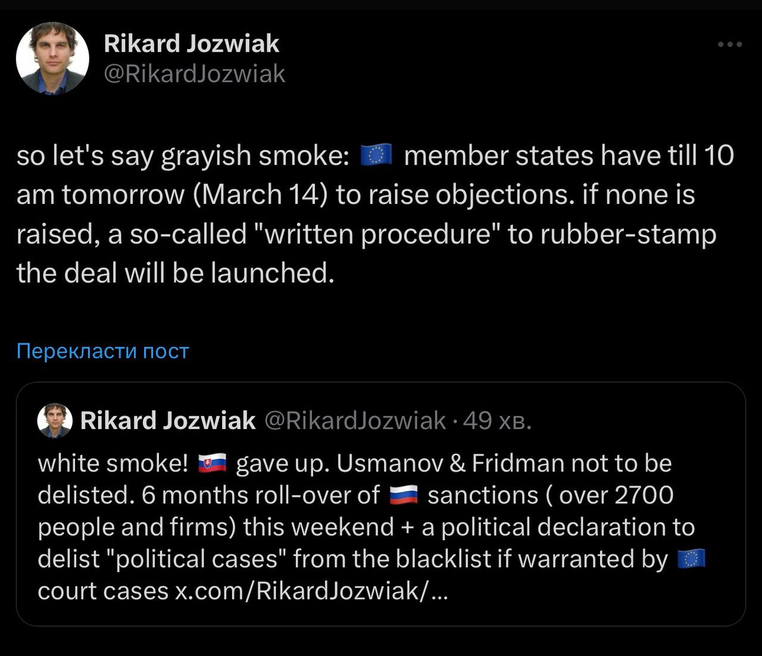
Task: Click Rikard Jozwiak's large profile avatar
Action: 52,58
